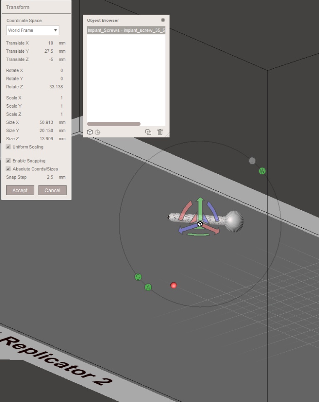Delete the selected object via the trash icon
The width and height of the screenshot is (319, 402).
coord(160,132)
